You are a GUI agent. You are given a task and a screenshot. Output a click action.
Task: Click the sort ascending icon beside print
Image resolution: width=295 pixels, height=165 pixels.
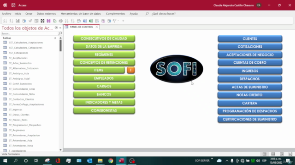[66, 21]
